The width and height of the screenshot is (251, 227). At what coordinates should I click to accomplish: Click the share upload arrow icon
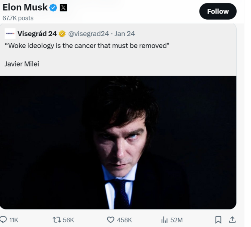pos(232,219)
